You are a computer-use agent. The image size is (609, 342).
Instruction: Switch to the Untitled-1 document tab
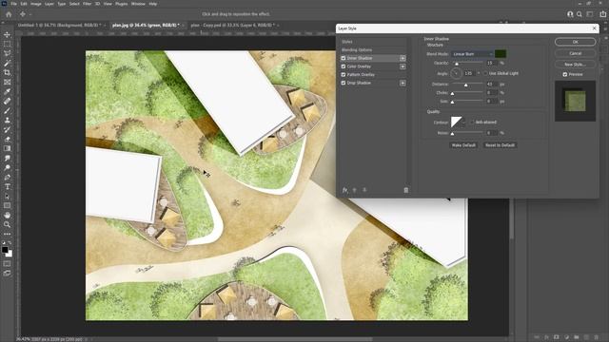59,26
